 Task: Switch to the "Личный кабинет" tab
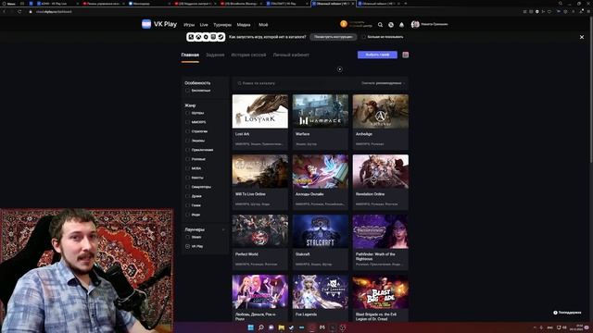pos(291,55)
